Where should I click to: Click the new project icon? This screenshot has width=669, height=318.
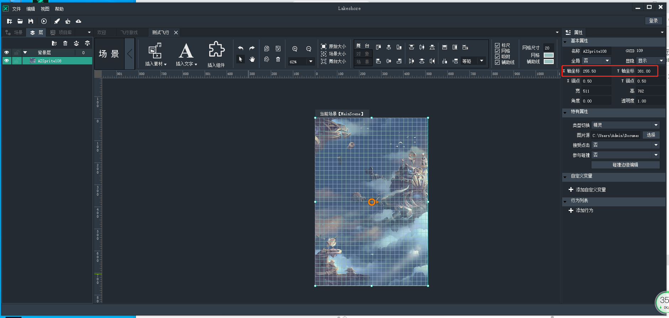pyautogui.click(x=9, y=21)
